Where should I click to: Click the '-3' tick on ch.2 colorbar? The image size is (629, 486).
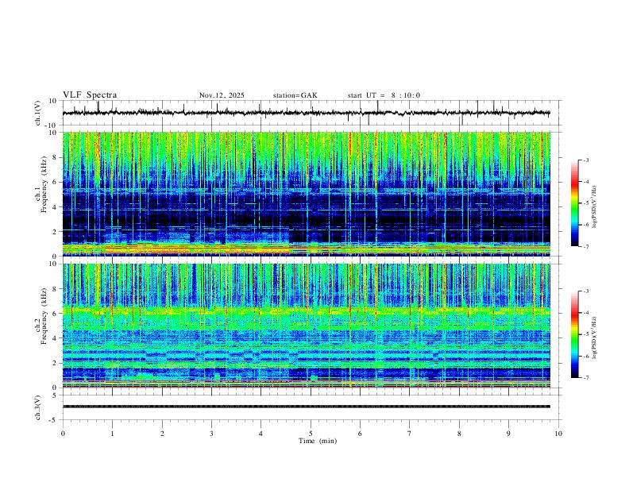coord(586,291)
